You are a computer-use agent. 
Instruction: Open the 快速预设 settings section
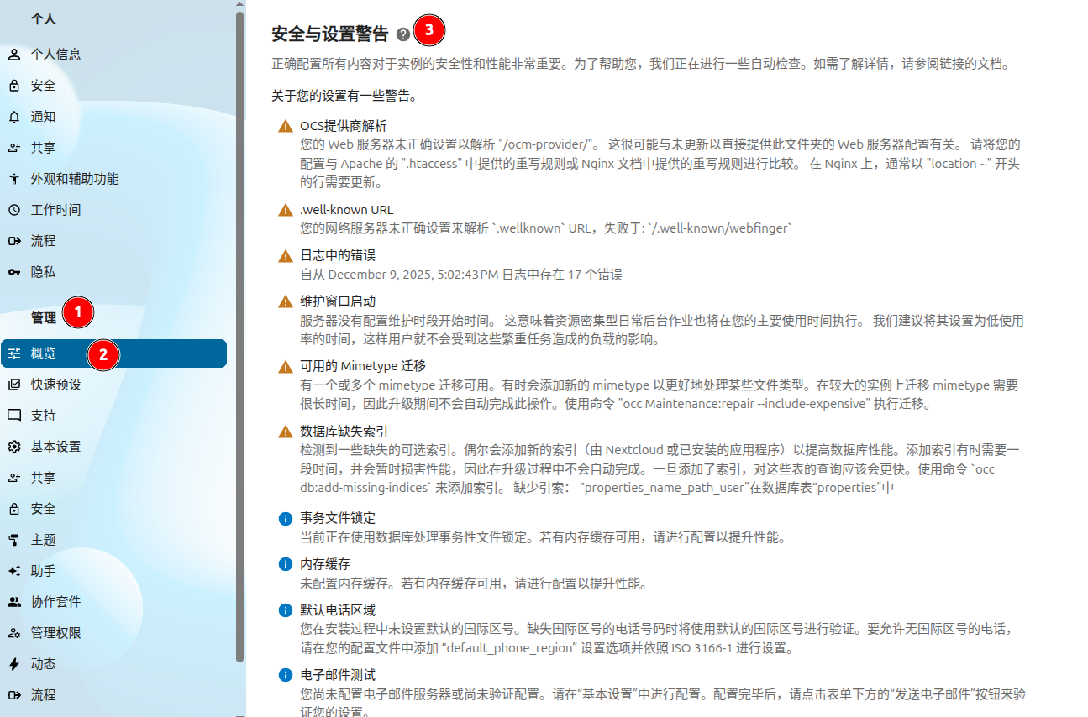55,385
